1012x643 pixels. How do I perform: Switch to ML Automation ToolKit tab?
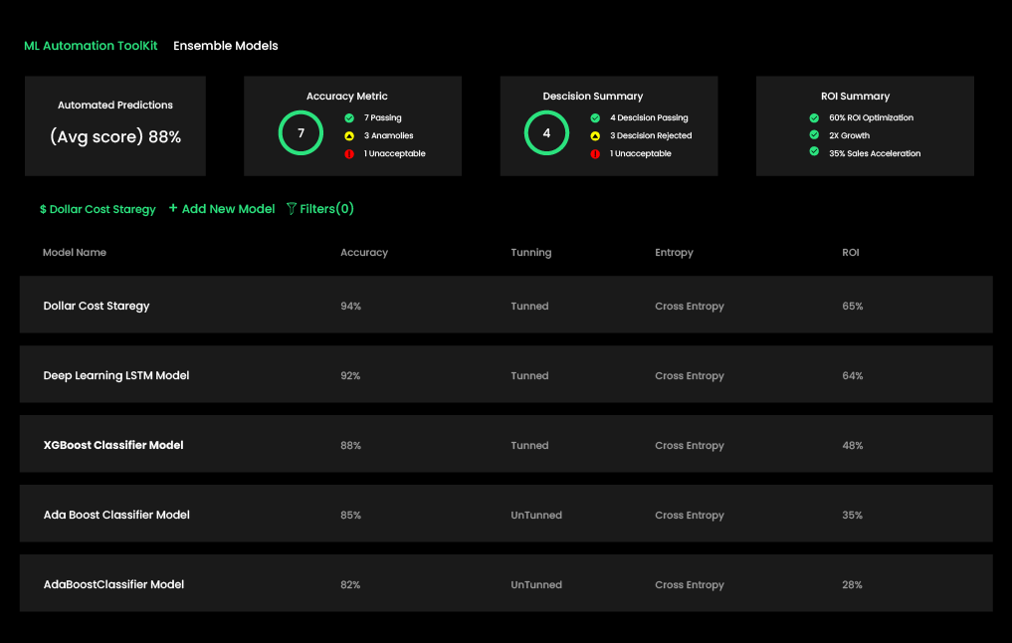pos(91,46)
